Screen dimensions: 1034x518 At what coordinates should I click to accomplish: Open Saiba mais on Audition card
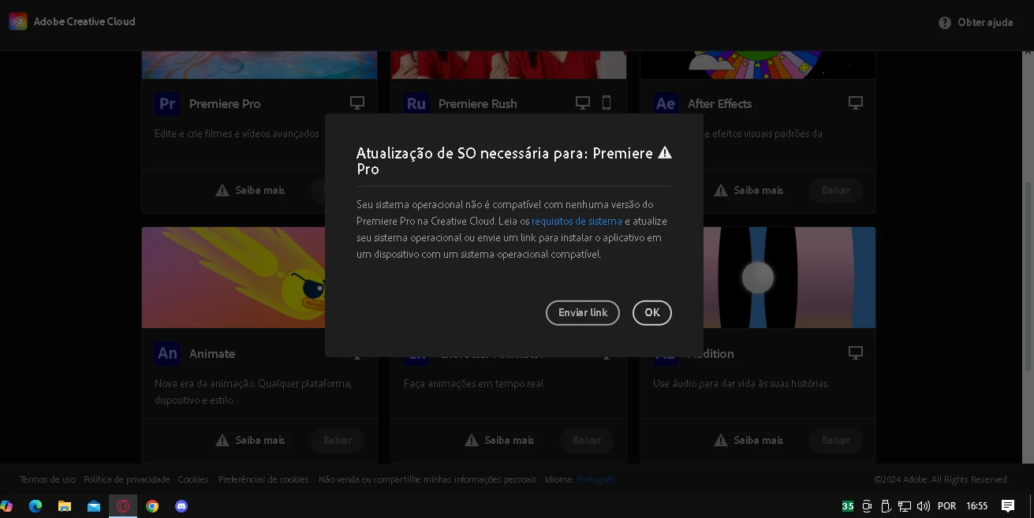point(748,441)
